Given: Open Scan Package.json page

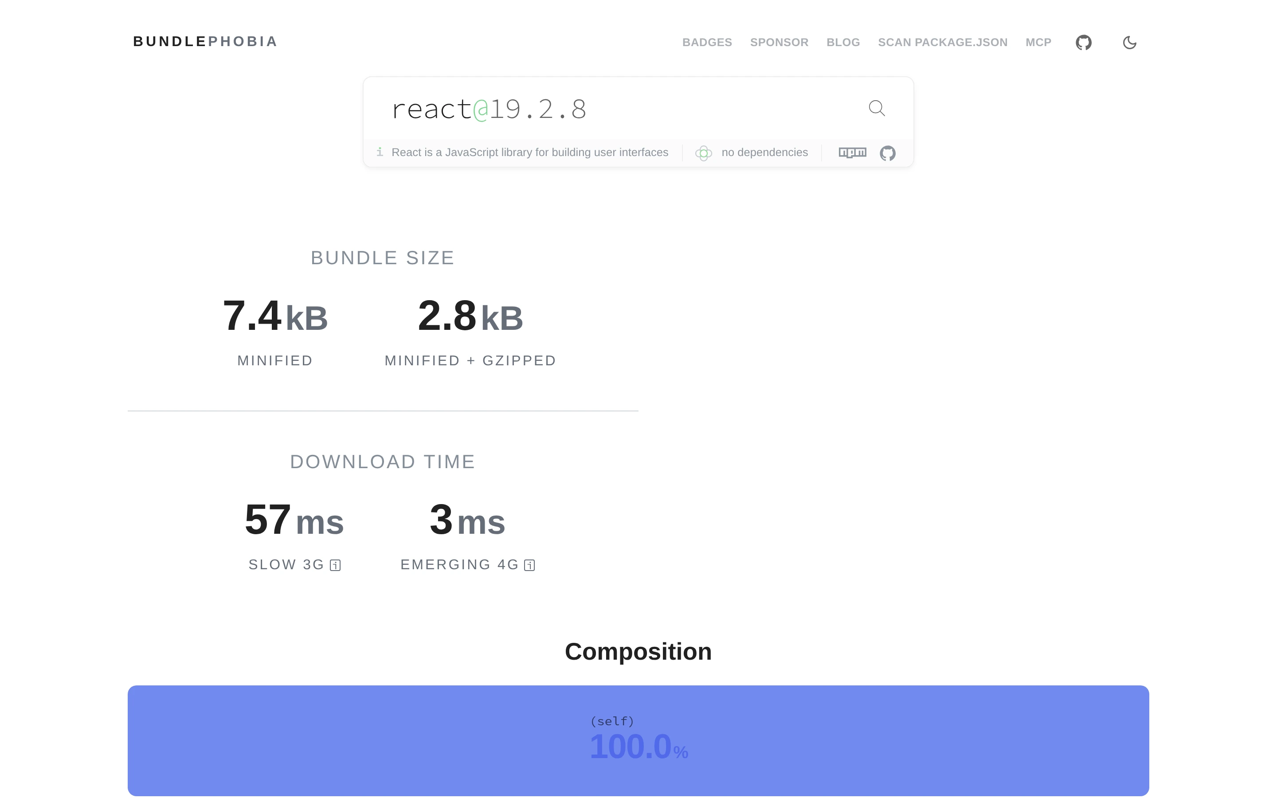Looking at the screenshot, I should (942, 42).
